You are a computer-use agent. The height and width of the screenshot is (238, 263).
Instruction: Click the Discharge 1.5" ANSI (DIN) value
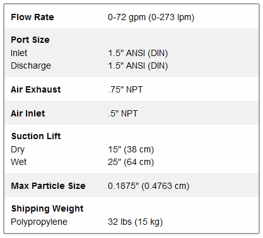(138, 66)
